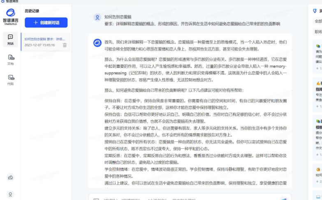
Task: Click the 保持自我 suggestion line
Action: 195,104
